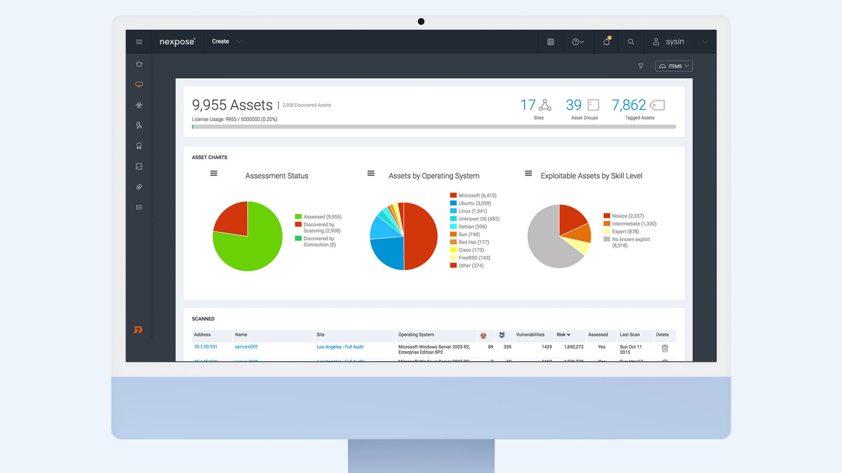Viewport: 842px width, 473px height.
Task: Open the Vulnerabilities section icon
Action: (138, 105)
